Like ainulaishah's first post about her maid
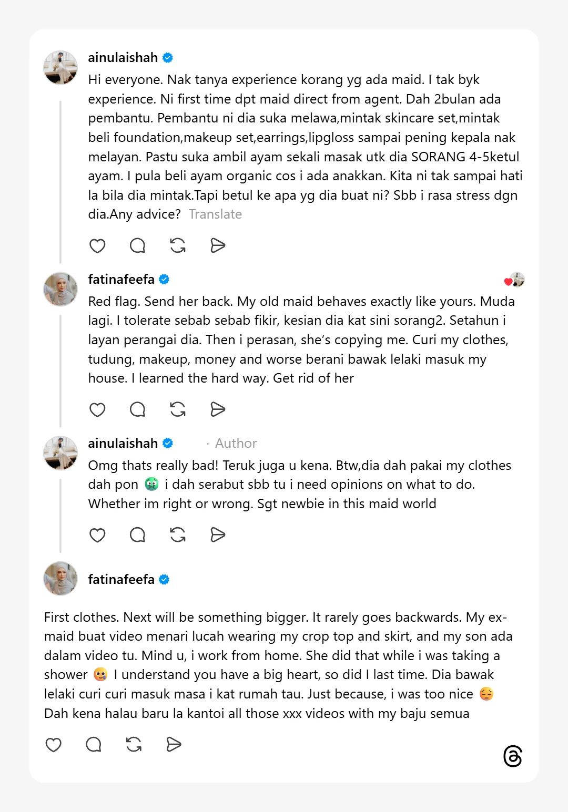 coord(97,245)
